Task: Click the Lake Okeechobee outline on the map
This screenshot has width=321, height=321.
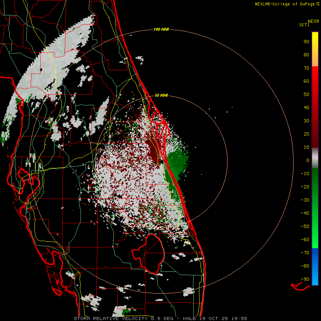Action: tap(148, 254)
